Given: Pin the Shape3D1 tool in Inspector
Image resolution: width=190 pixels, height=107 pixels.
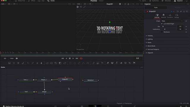Looking at the screenshot, I should [181, 11].
